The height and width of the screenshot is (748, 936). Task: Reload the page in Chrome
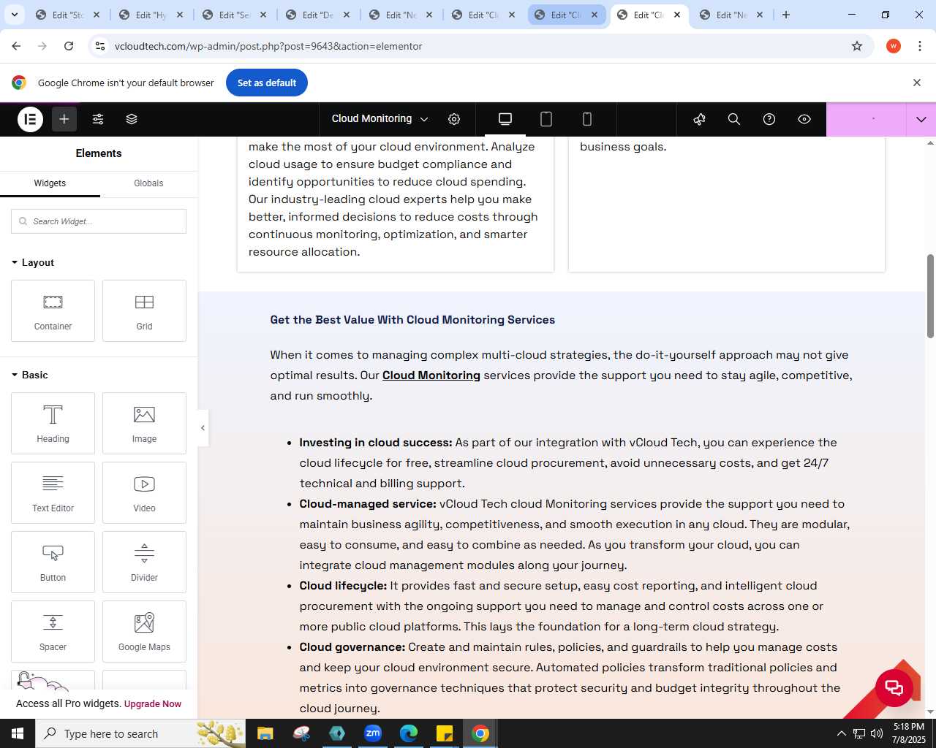tap(69, 46)
